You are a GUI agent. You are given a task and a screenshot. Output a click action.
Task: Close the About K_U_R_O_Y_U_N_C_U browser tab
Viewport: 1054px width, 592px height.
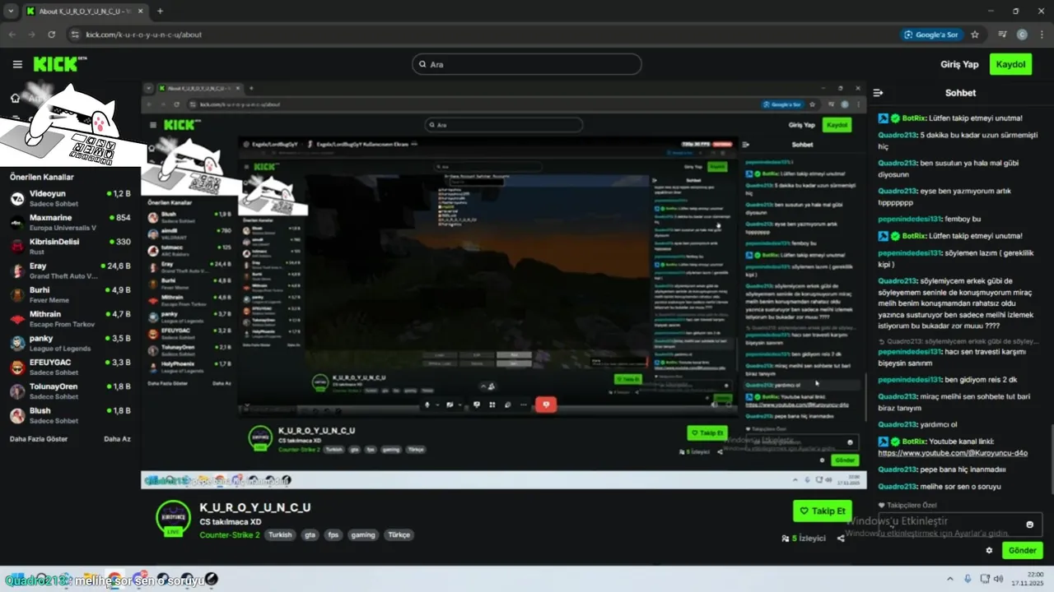[x=139, y=12]
